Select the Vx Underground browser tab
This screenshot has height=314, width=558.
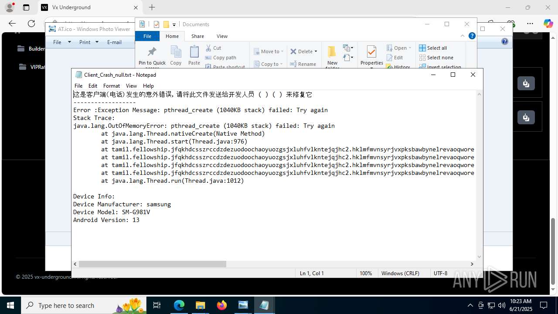[x=89, y=7]
